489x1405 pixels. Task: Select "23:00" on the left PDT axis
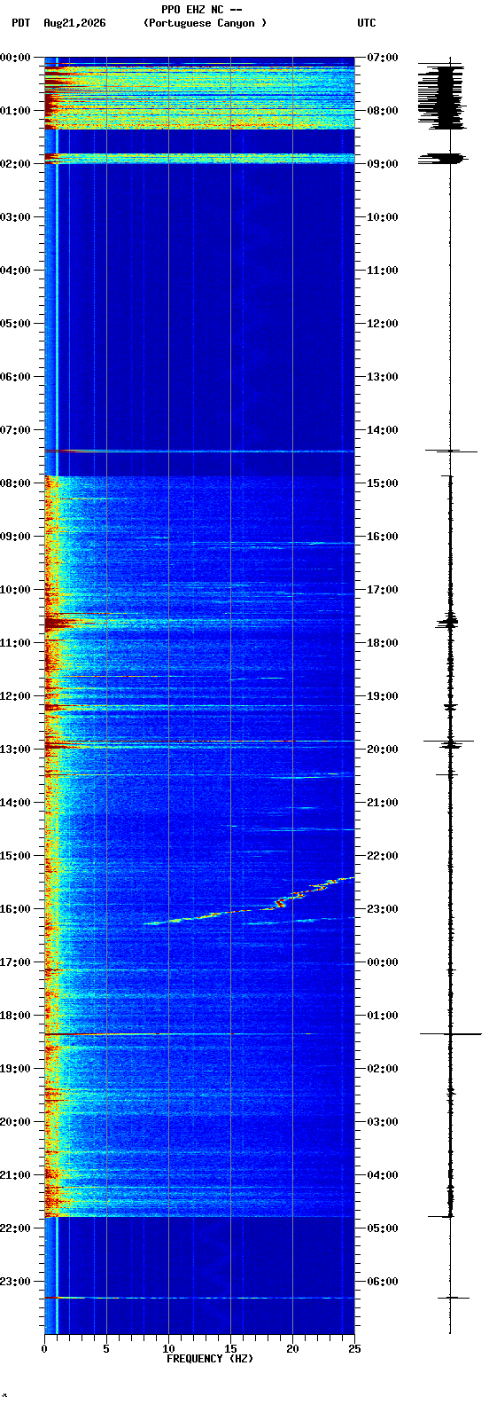pyautogui.click(x=15, y=1281)
